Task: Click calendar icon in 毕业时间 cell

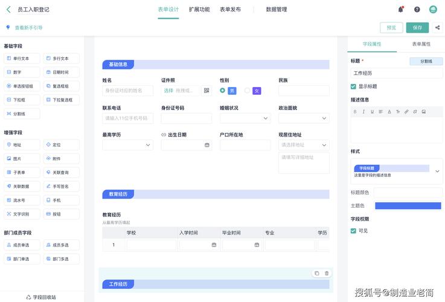Action: [257, 245]
